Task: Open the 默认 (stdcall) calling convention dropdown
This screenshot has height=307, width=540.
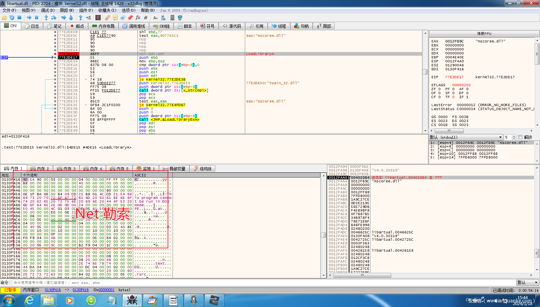Action: point(500,137)
